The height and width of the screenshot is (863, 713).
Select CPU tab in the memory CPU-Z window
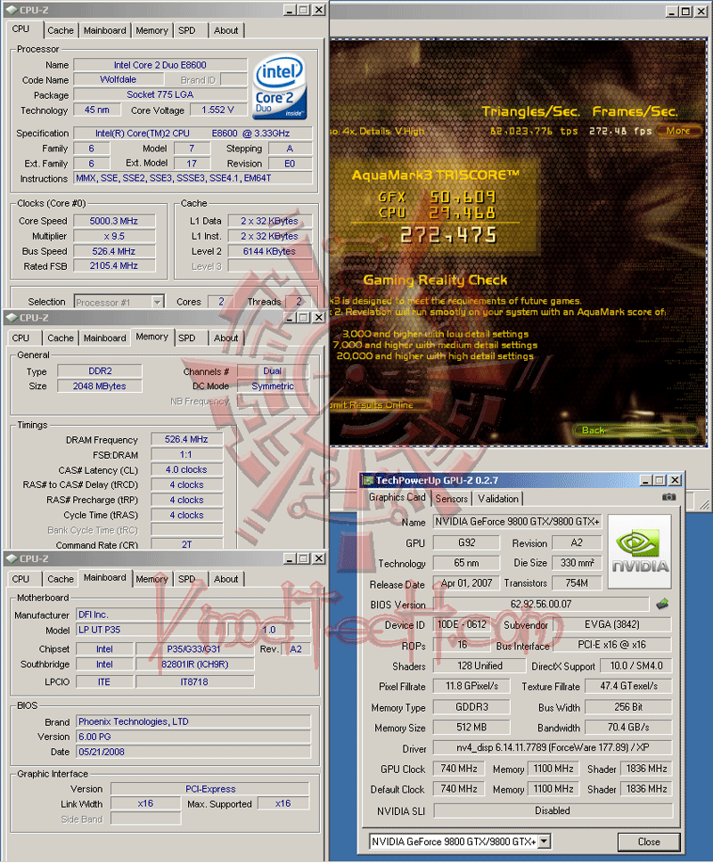(20, 338)
